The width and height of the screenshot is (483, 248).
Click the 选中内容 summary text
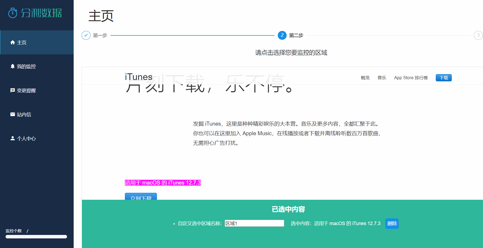[x=335, y=223]
